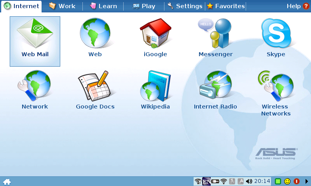Switch to the Internet tab
Screen dimensions: 311x186
21,6
